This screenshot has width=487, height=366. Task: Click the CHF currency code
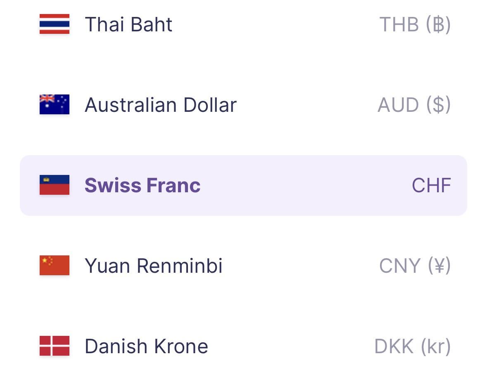431,185
